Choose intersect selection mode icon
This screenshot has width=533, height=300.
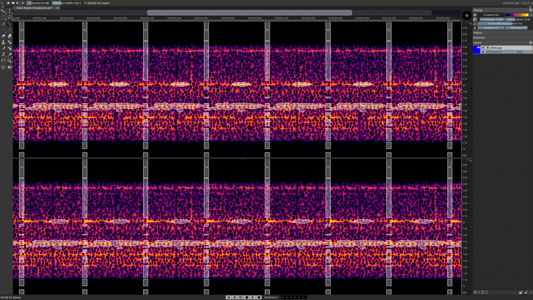23,3
